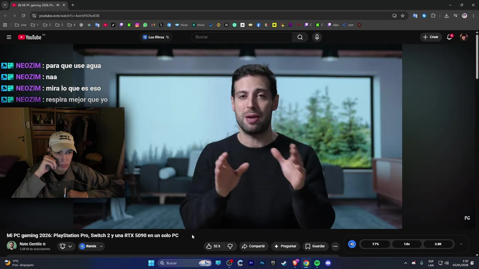Open Chrome extensions puzzle icon
Screen dimensions: 479x269
pos(433,16)
